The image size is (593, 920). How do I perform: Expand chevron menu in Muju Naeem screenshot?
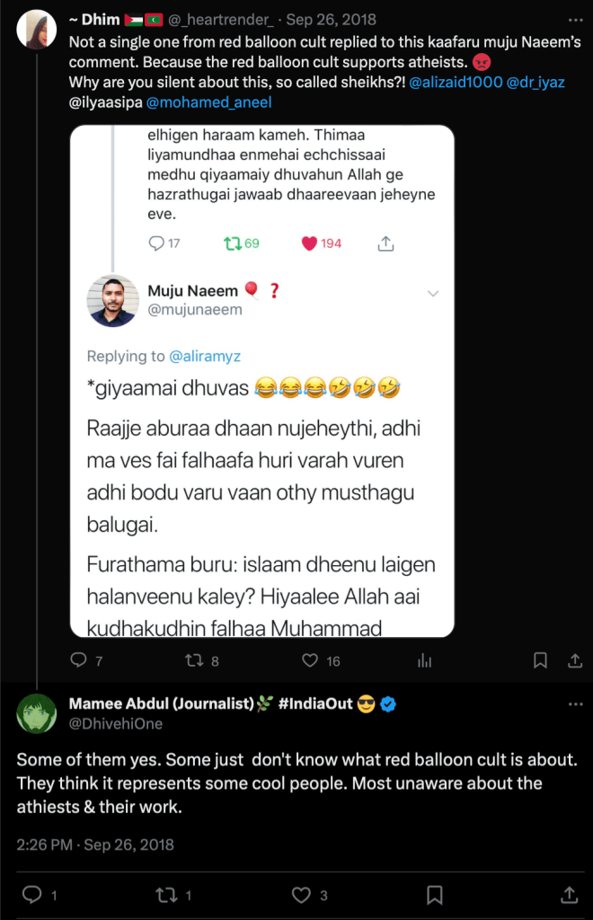432,294
